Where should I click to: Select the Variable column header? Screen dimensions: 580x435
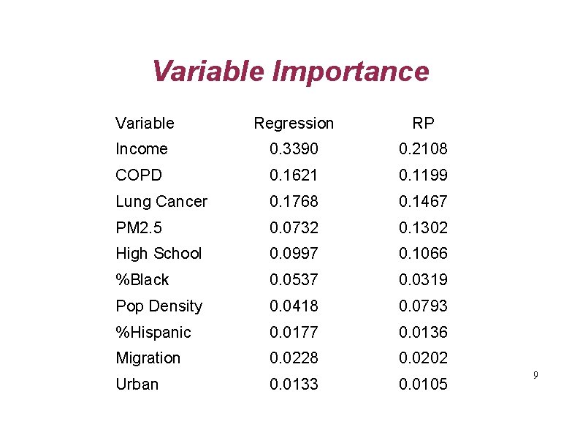click(145, 124)
